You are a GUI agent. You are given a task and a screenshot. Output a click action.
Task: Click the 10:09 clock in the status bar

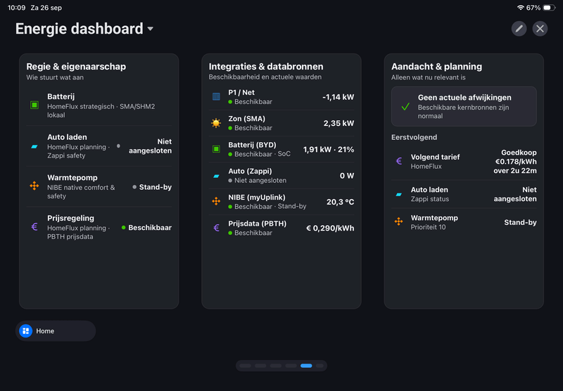tap(16, 8)
